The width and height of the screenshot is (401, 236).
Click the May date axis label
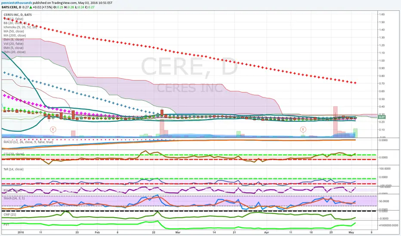(x=352, y=233)
